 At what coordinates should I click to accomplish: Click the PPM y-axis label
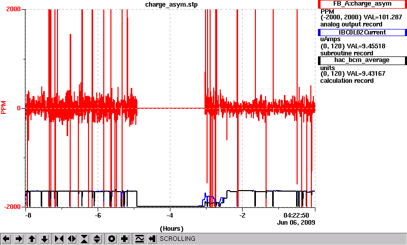pyautogui.click(x=4, y=108)
